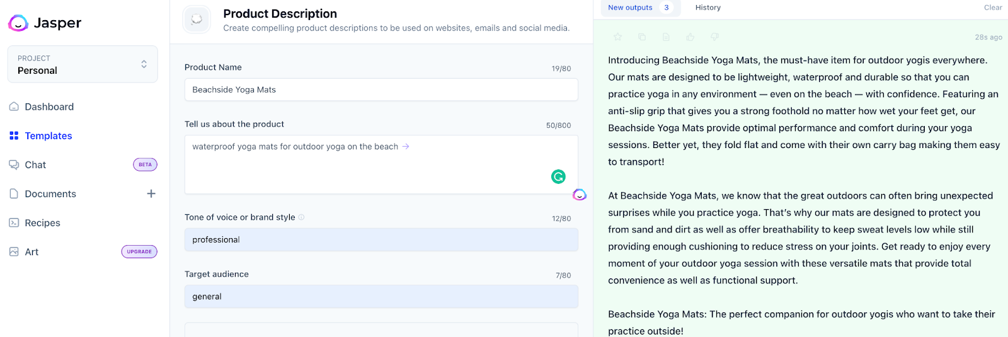
Task: Click the arrow after the product description text
Action: coord(406,146)
